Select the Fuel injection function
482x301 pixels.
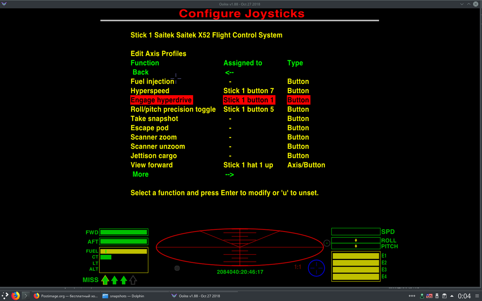point(153,82)
